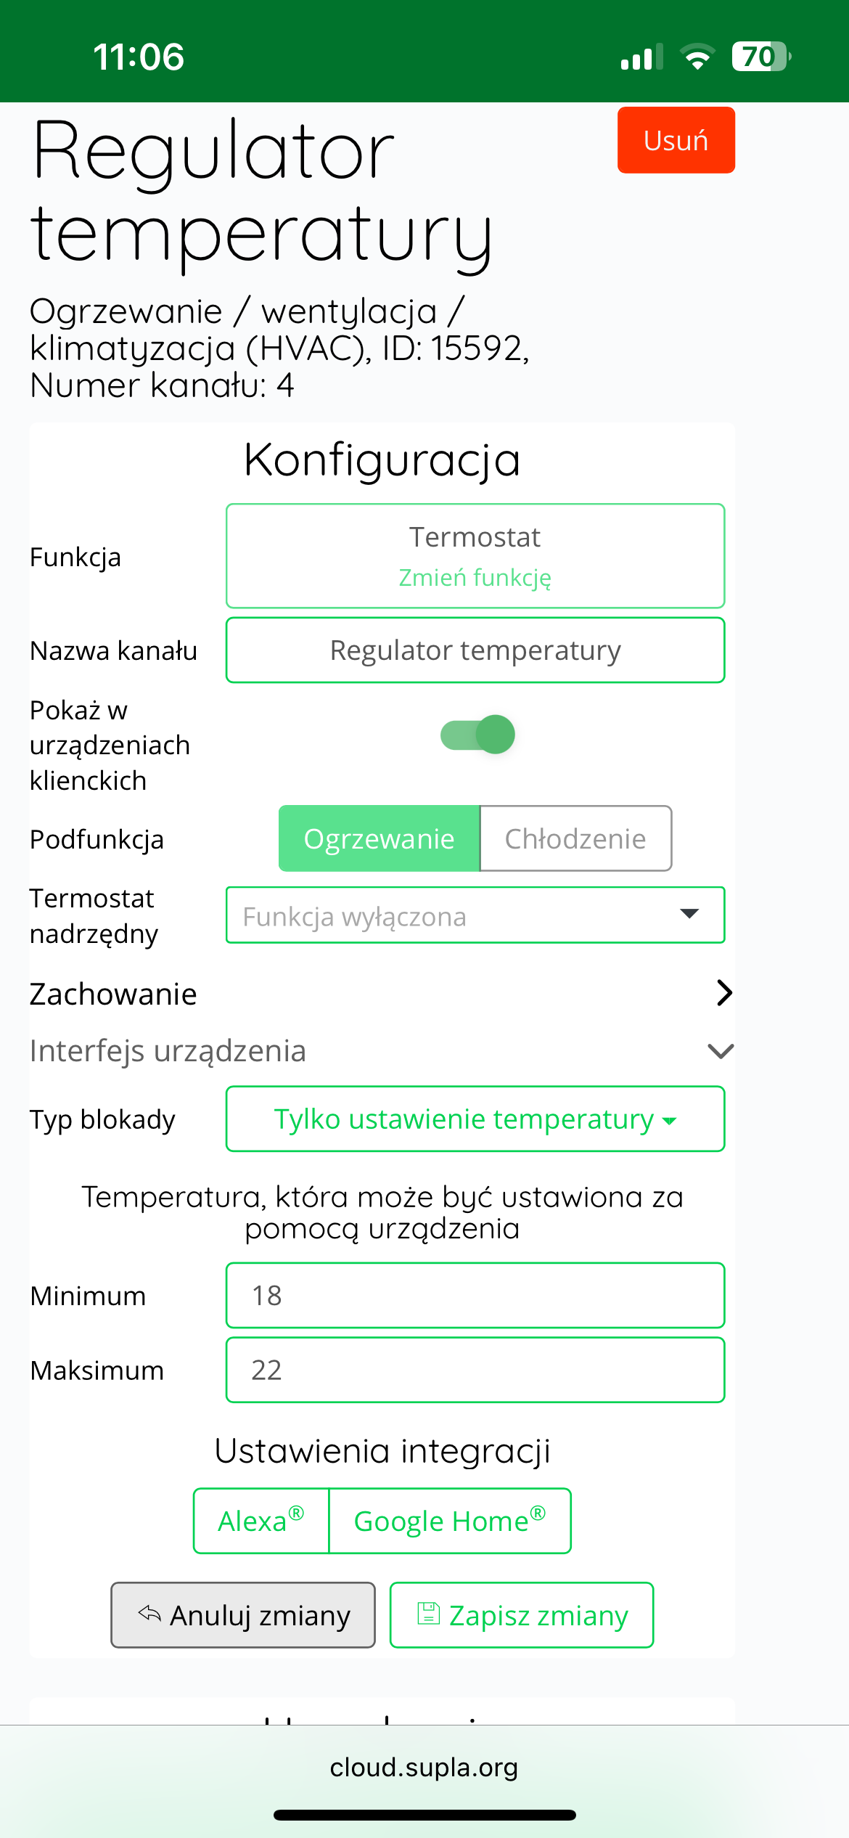
Task: Open Typ blokady dropdown
Action: click(x=475, y=1119)
